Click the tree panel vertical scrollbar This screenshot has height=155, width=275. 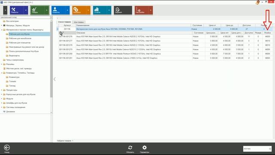click(51, 60)
